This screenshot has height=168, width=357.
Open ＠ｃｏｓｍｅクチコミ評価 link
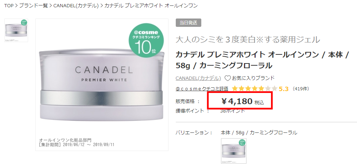(202, 89)
